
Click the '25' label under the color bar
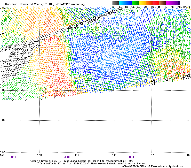click(146, 7)
